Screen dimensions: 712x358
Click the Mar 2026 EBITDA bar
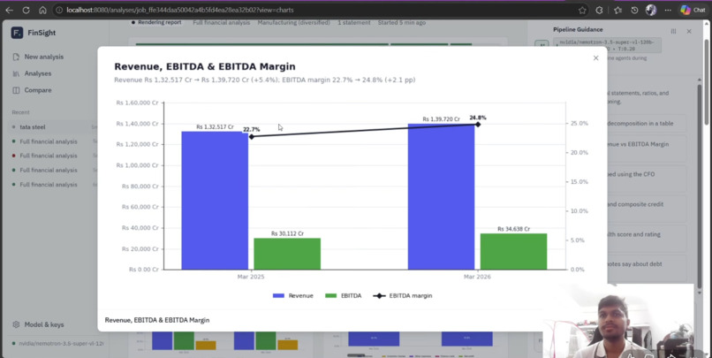pos(513,251)
